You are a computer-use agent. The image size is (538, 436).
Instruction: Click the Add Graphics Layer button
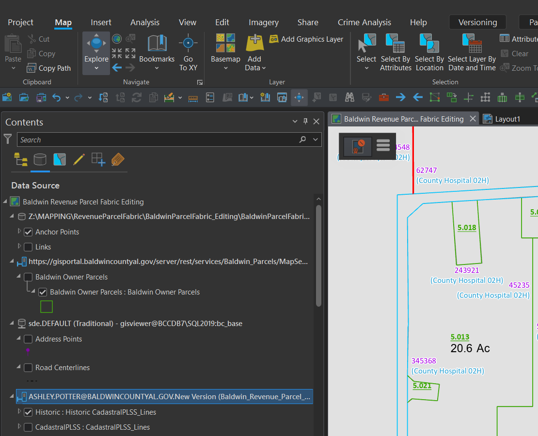[x=306, y=39]
